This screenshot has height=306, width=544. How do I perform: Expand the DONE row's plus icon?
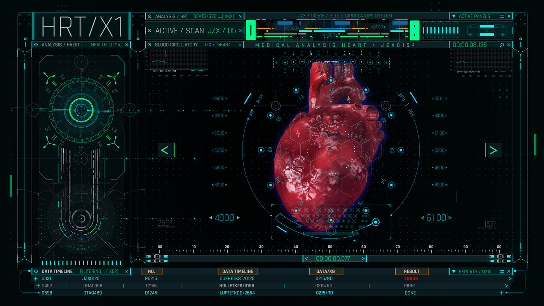(502, 293)
